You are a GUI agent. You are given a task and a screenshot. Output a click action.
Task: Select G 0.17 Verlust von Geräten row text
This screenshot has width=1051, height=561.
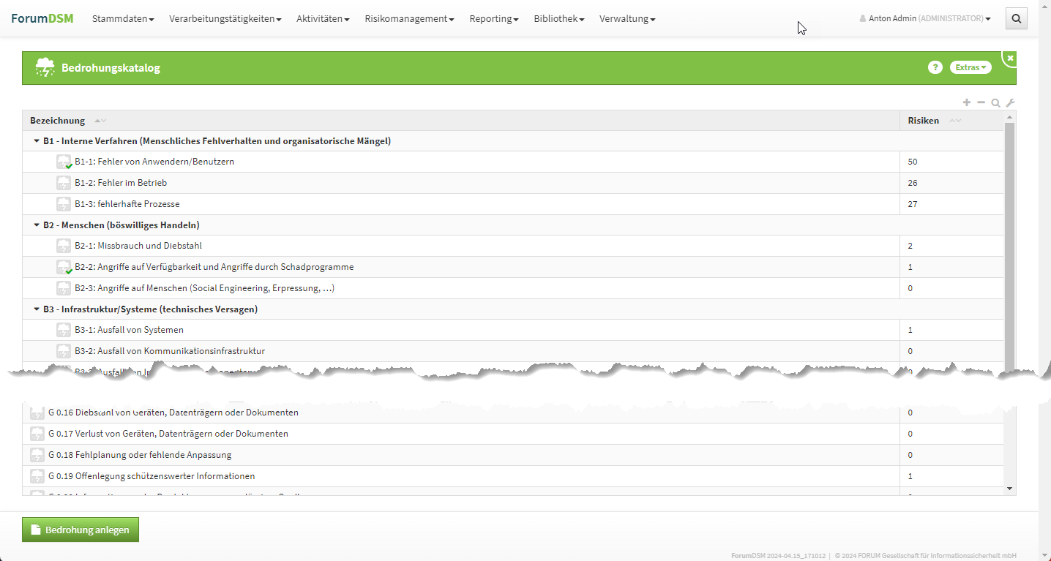point(168,434)
